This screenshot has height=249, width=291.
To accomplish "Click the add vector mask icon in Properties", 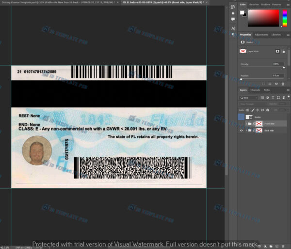I will point(283,51).
